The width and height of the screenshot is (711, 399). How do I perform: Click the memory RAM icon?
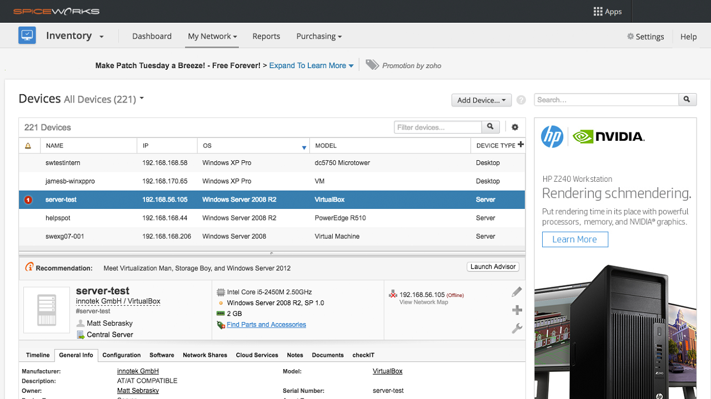point(221,314)
